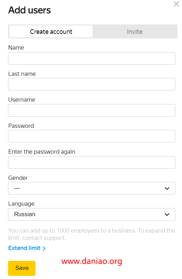The image size is (182, 279).
Task: Click the arrow icon beside Extend limit
Action: point(44,248)
